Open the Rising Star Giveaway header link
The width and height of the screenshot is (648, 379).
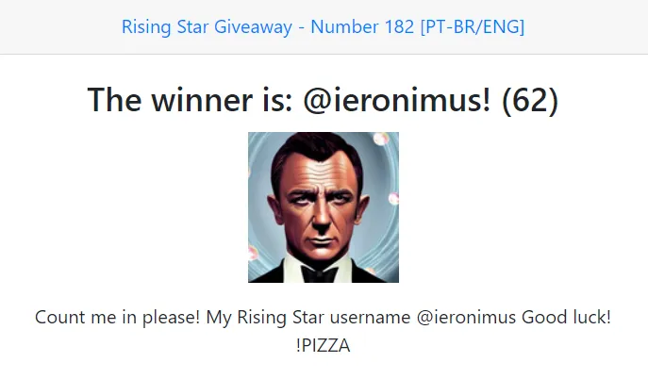(323, 26)
